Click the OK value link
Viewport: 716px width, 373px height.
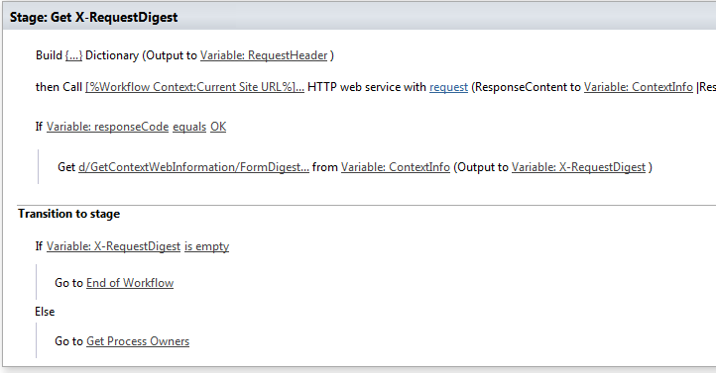[x=218, y=127]
